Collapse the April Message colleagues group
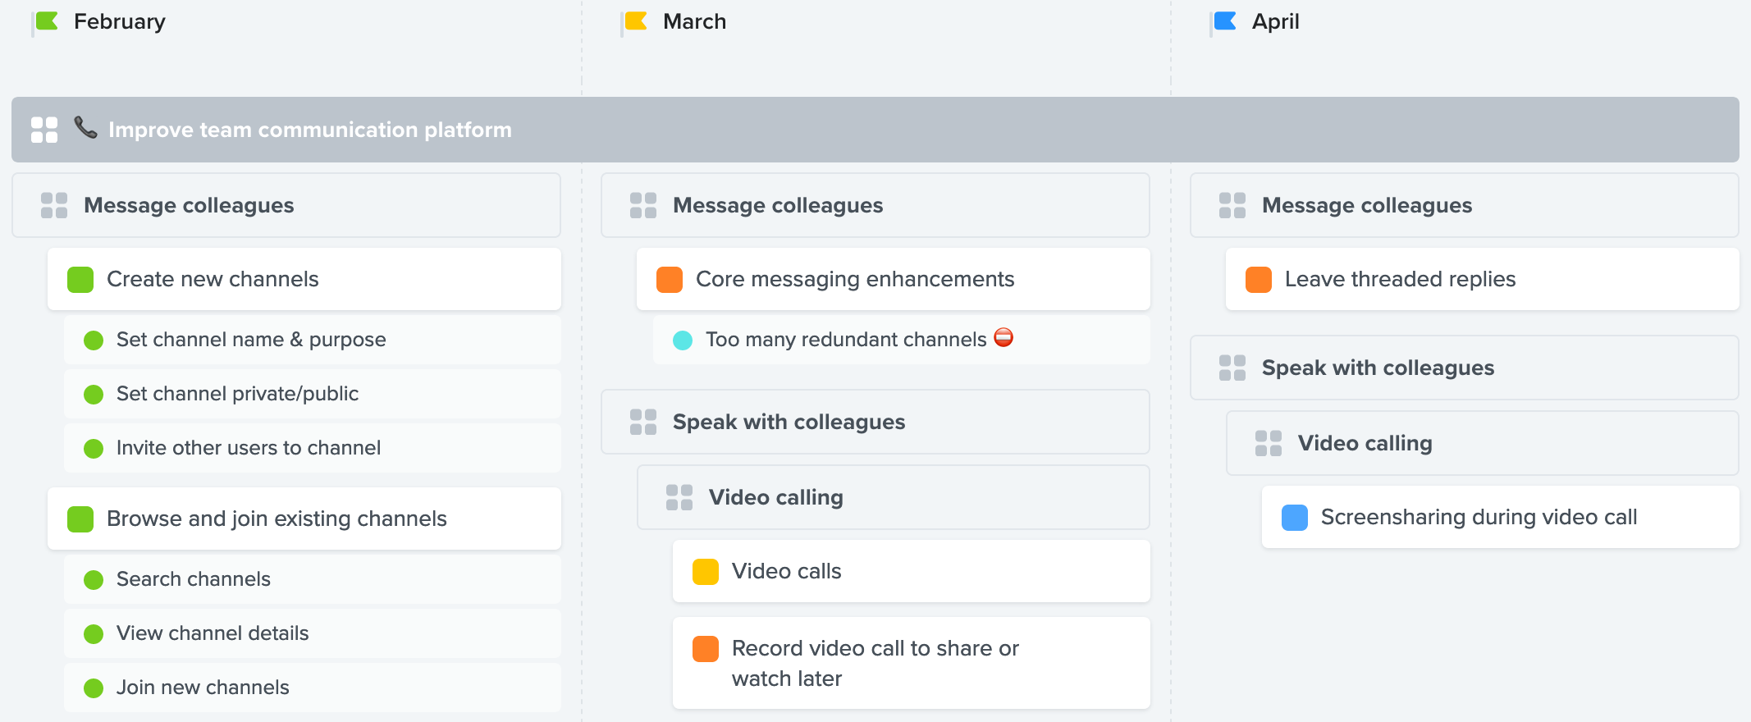This screenshot has width=1751, height=722. pos(1465,205)
